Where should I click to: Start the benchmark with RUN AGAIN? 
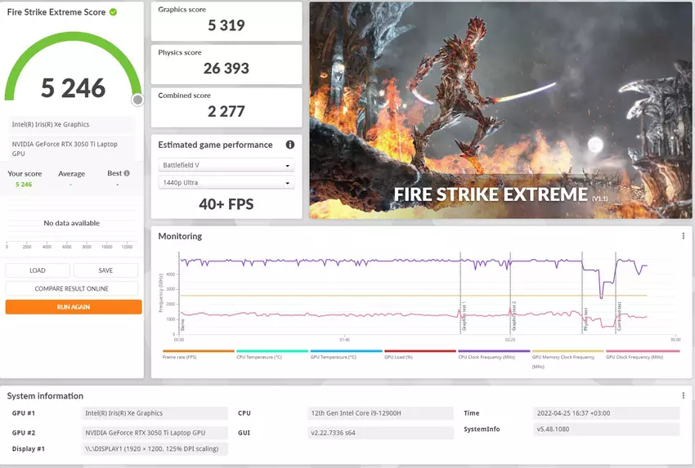point(72,307)
